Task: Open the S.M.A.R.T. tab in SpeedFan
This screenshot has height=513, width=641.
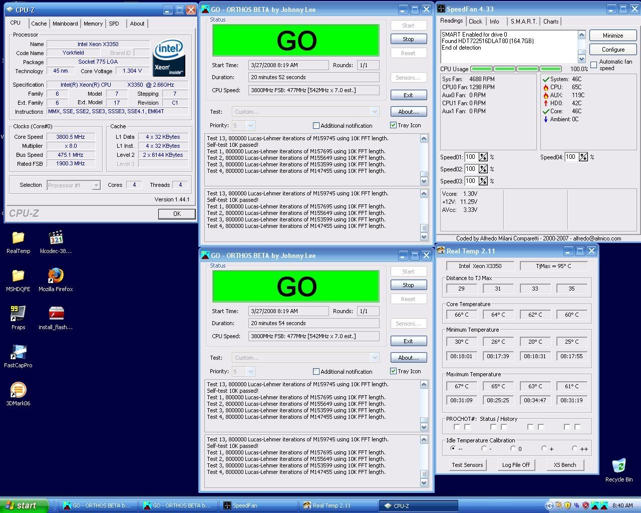Action: 523,22
